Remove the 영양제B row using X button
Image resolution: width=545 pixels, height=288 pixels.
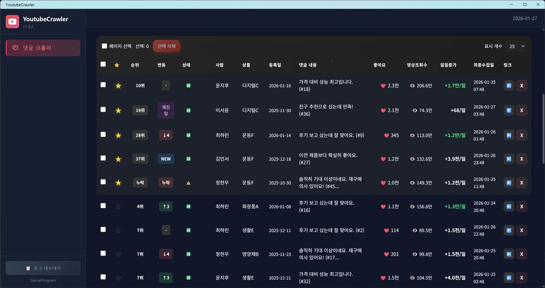pyautogui.click(x=521, y=254)
